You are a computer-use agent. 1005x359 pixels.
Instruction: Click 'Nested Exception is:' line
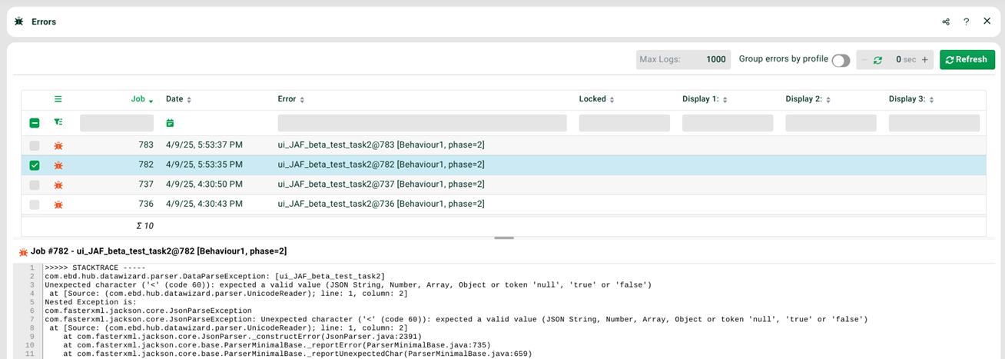[x=91, y=301]
